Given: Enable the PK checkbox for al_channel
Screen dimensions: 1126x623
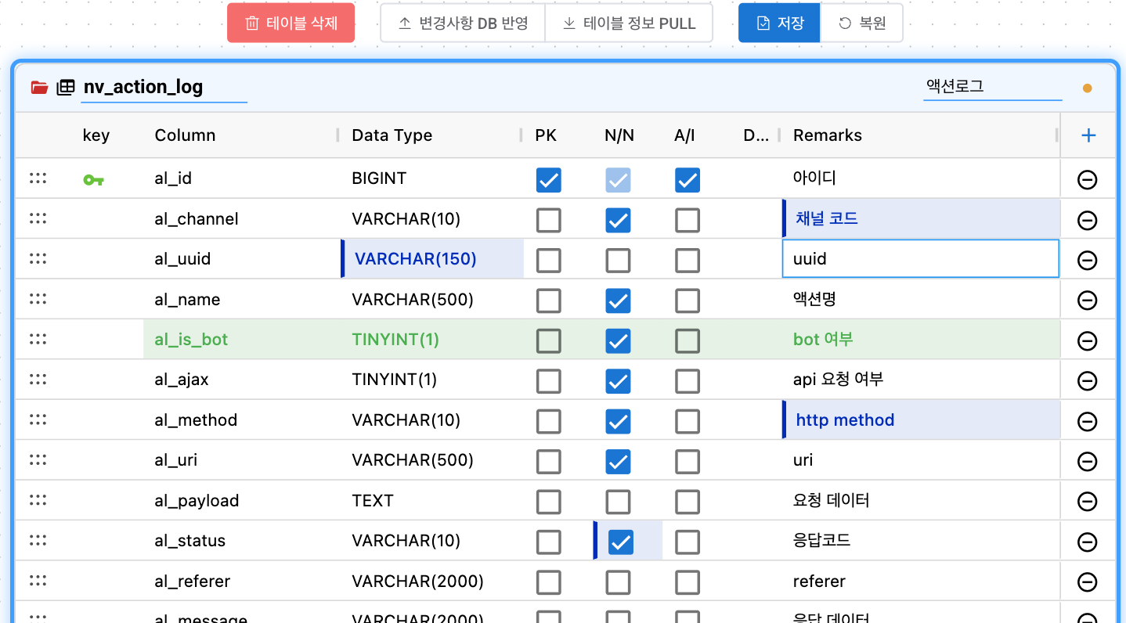Looking at the screenshot, I should 548,220.
